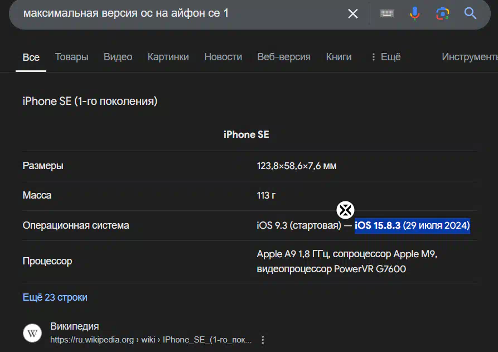The height and width of the screenshot is (352, 498).
Task: Click the Процессор row label
Action: [47, 261]
